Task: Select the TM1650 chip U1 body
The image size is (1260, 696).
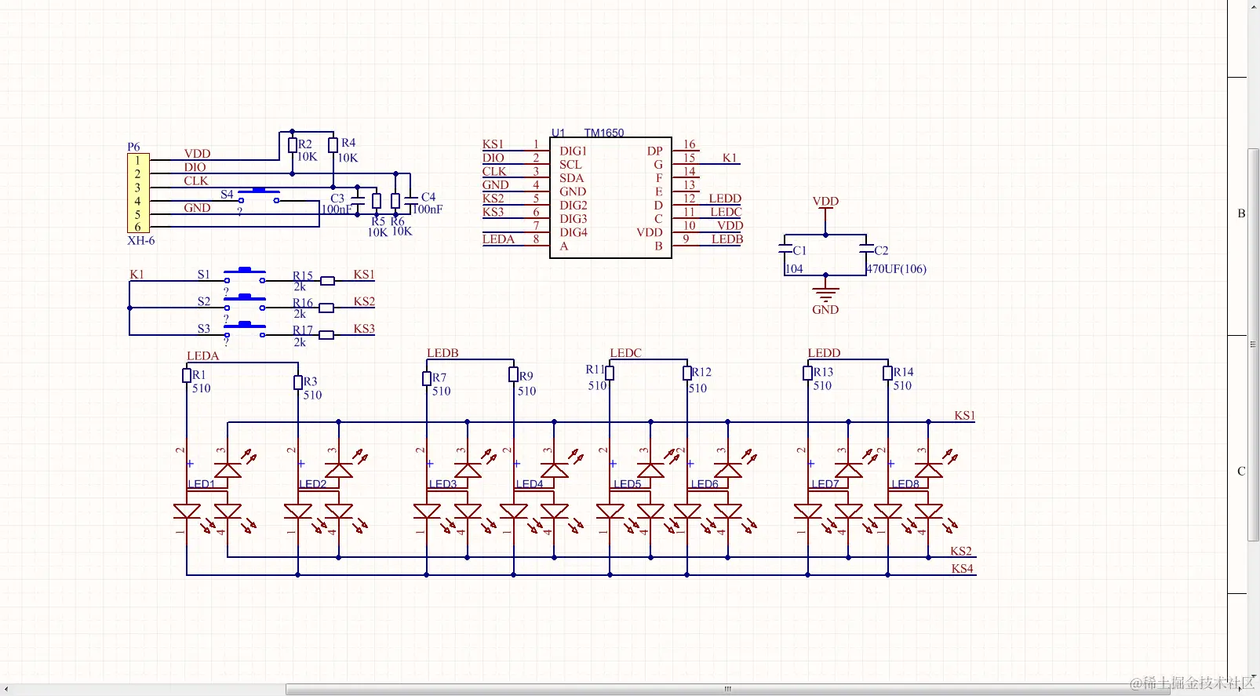Action: (x=610, y=198)
